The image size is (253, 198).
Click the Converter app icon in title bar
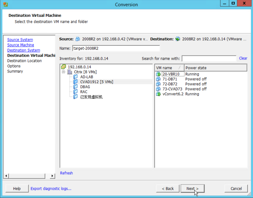click(x=6, y=4)
